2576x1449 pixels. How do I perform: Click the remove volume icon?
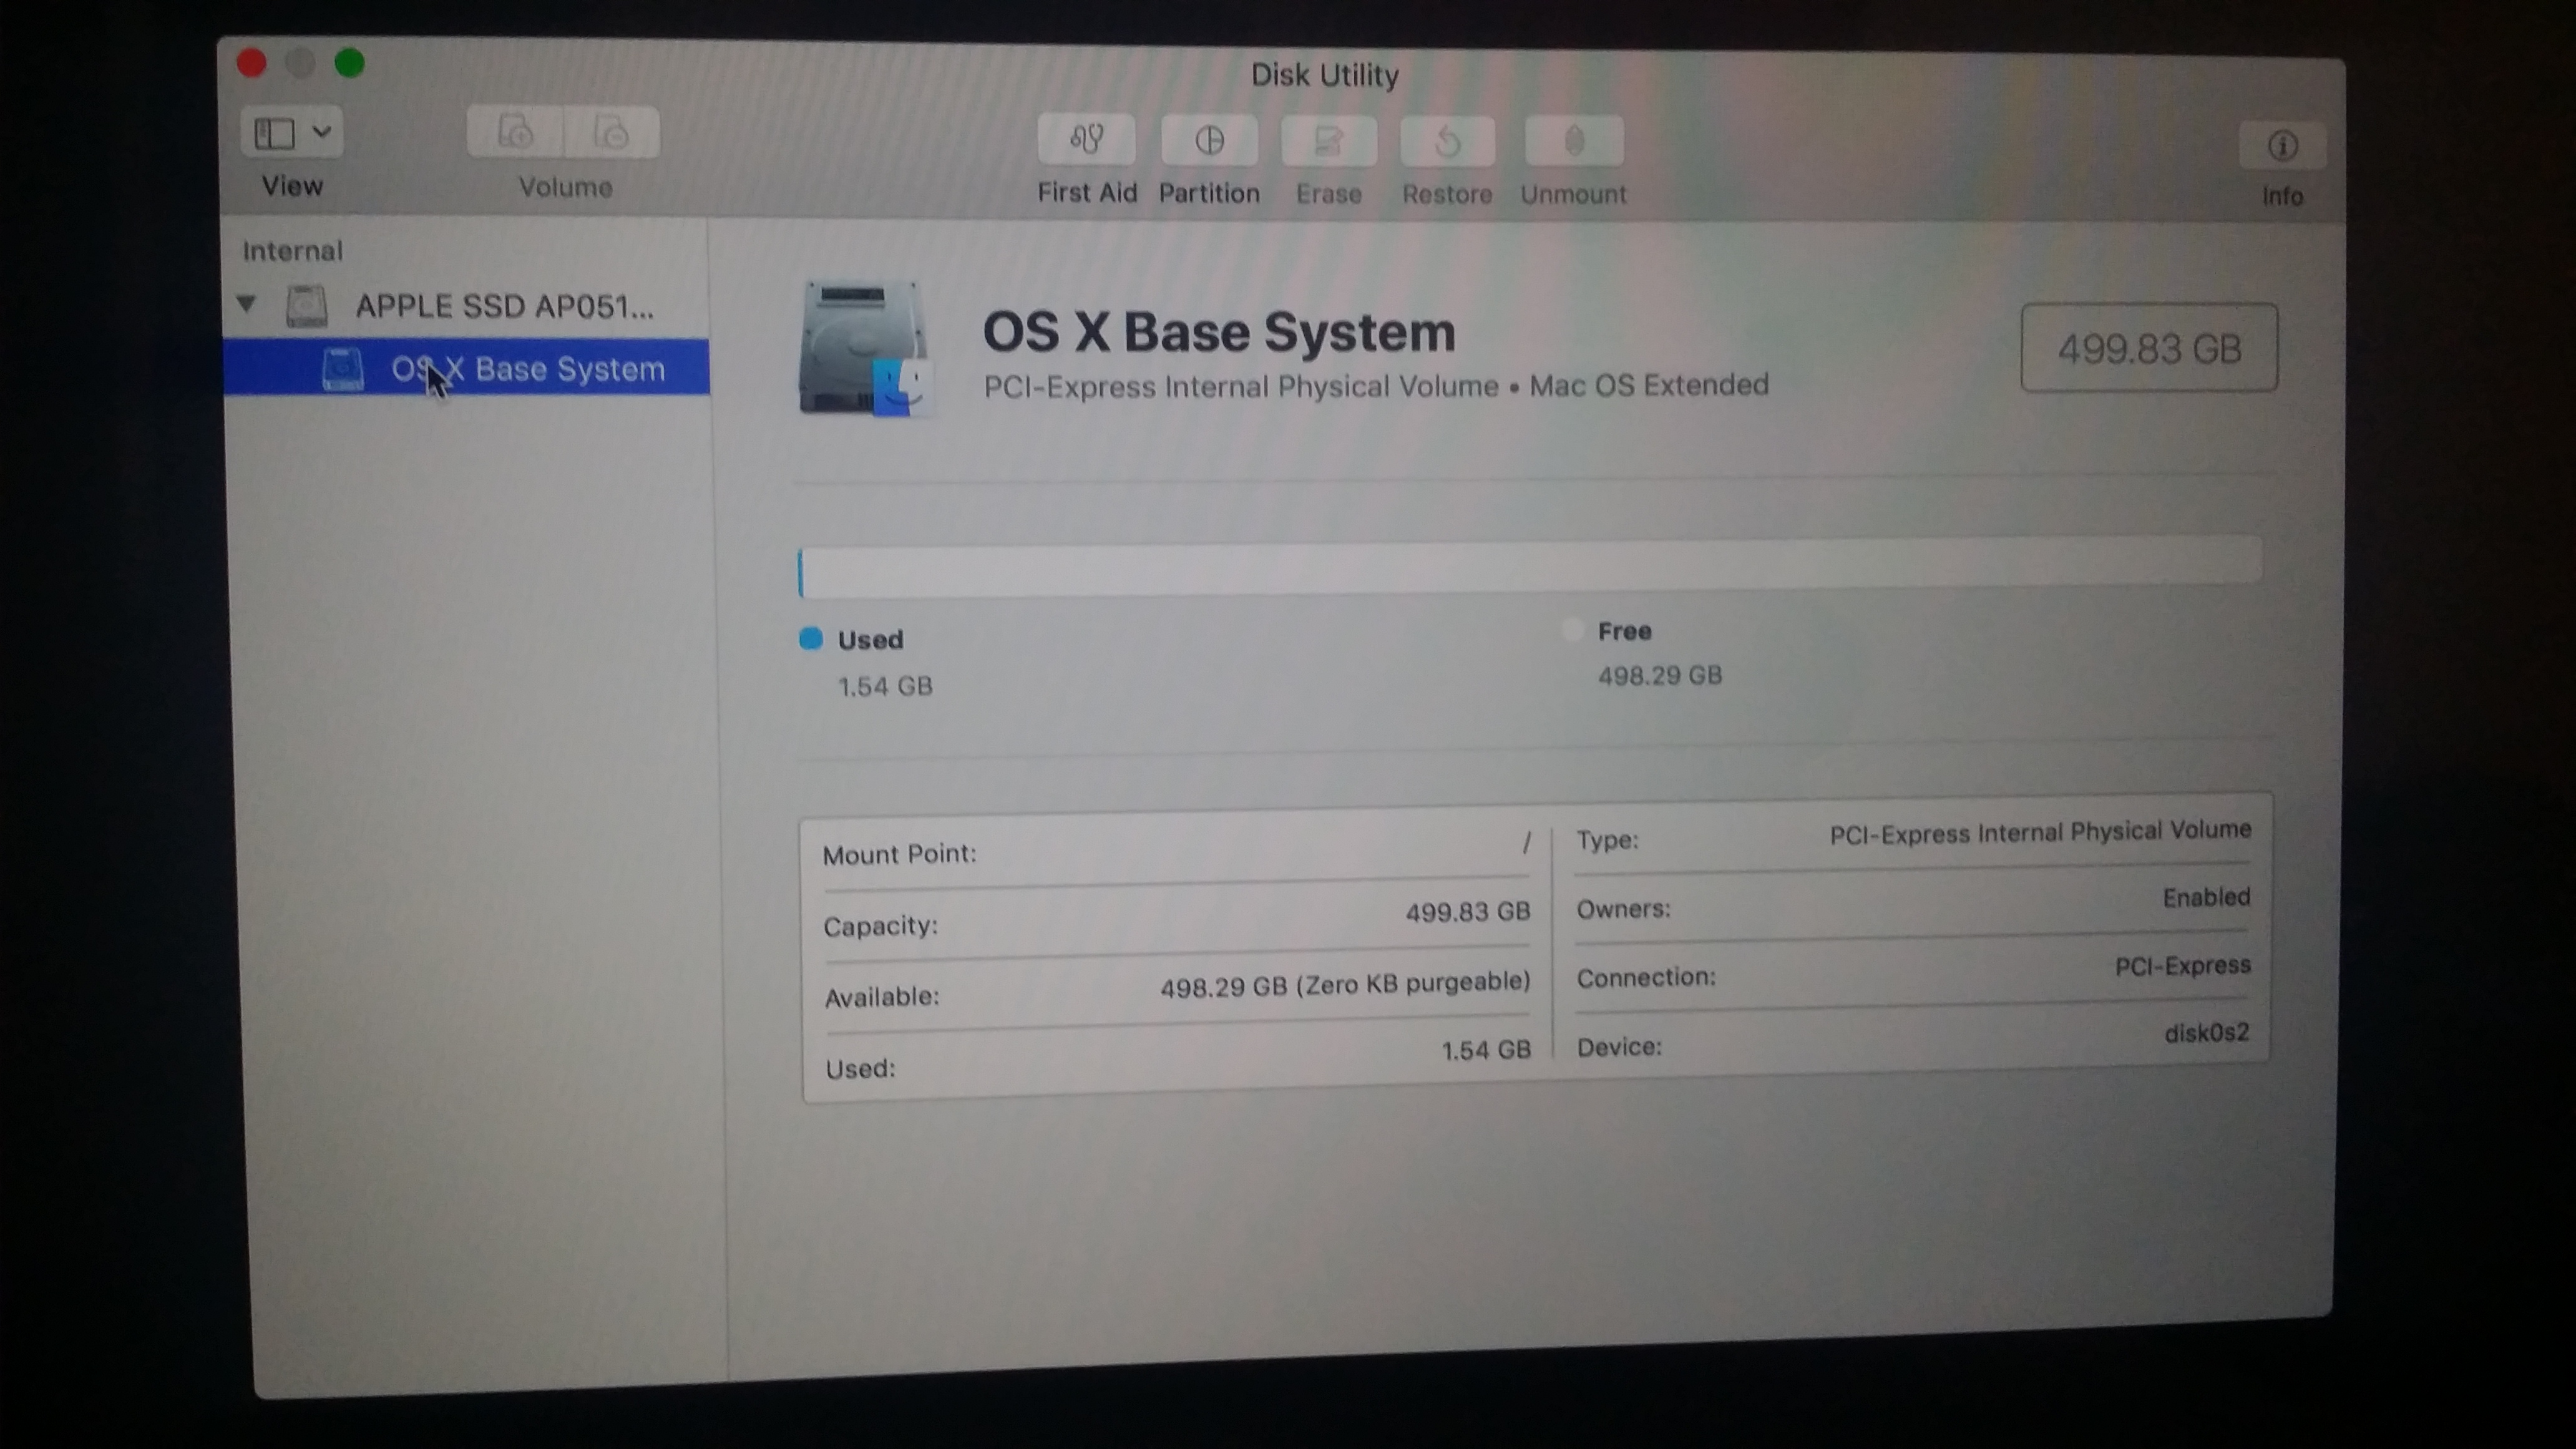(x=611, y=132)
